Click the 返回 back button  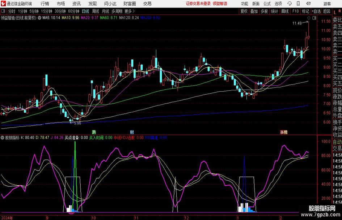coord(326,11)
